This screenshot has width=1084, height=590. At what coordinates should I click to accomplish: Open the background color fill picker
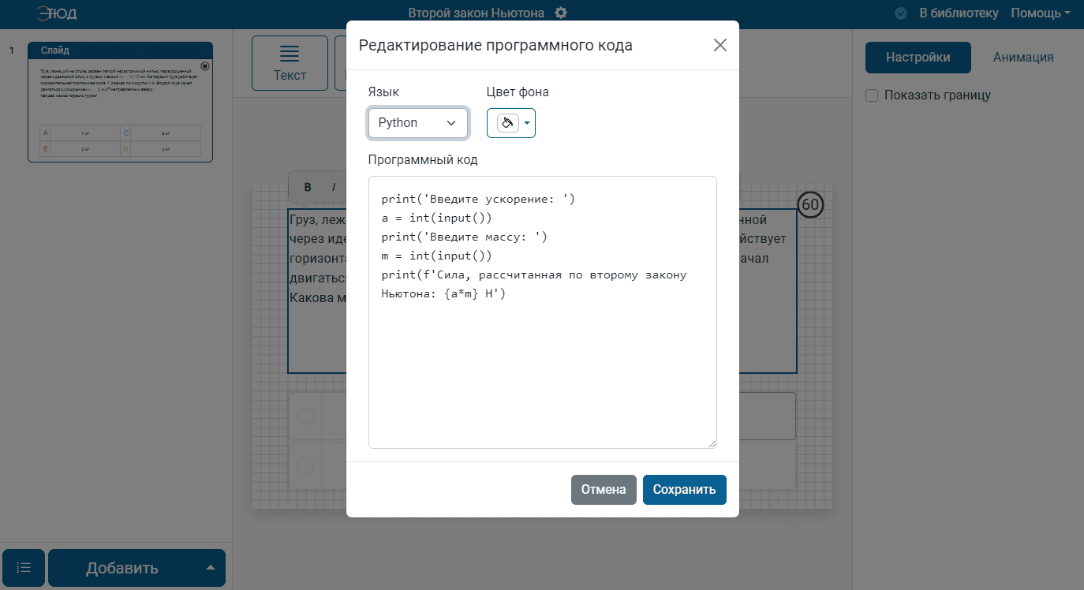(507, 123)
